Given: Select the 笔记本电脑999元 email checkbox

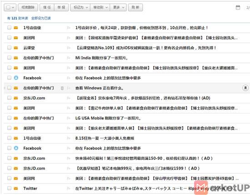Looking at the screenshot, I should click(x=9, y=168).
